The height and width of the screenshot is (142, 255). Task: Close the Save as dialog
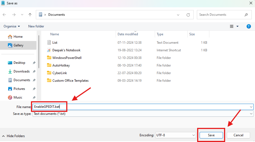251,3
